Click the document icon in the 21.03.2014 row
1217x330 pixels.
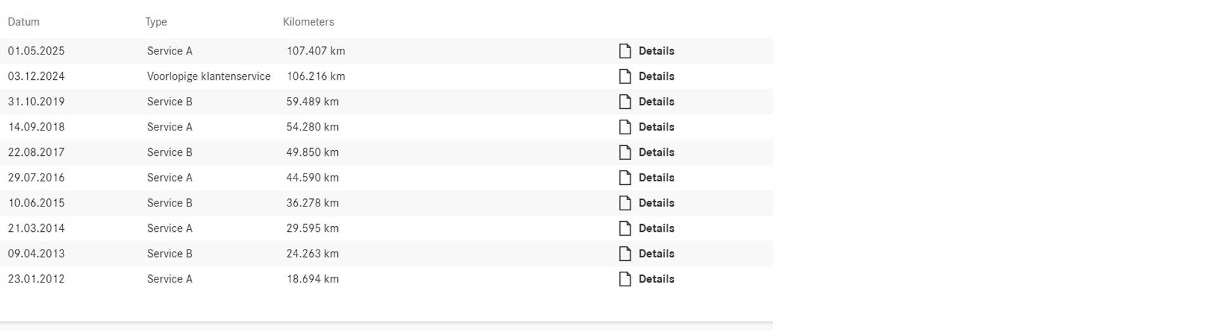coord(625,229)
